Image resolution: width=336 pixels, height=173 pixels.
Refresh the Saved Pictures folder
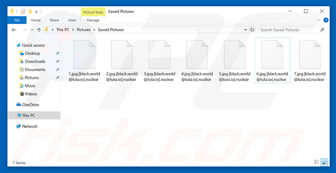click(x=252, y=30)
